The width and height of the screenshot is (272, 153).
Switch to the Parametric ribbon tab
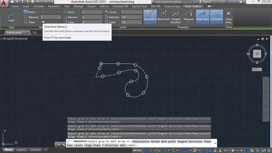(x=54, y=6)
